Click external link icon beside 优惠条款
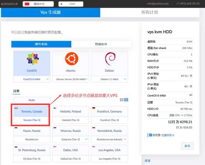This screenshot has height=165, width=205. (173, 135)
